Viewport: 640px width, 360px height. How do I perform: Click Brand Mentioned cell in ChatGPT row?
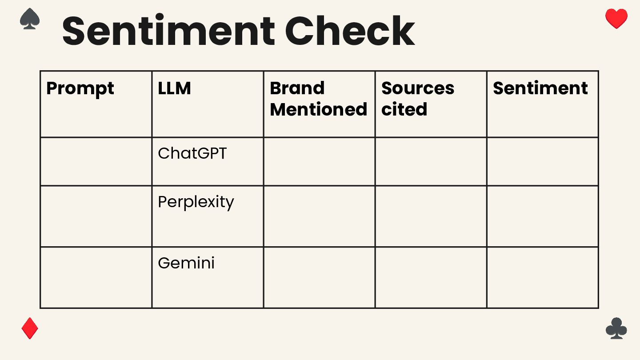pos(319,162)
